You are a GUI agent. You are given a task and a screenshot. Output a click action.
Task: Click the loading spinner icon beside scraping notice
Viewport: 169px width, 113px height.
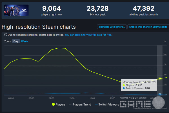click(6, 35)
